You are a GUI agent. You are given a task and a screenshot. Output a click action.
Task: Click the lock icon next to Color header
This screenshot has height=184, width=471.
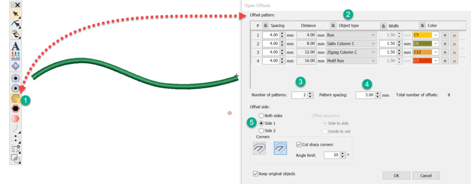[422, 26]
